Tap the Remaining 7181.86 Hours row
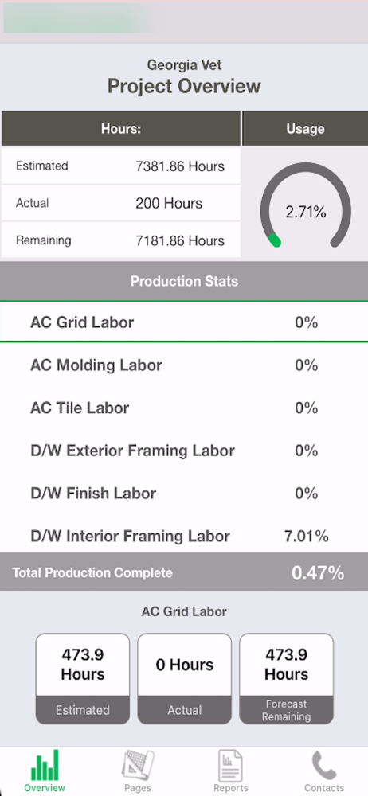The width and height of the screenshot is (368, 796). coord(120,240)
